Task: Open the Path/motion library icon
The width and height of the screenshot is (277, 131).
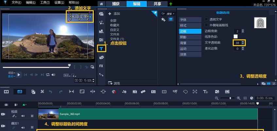Action: point(101,75)
